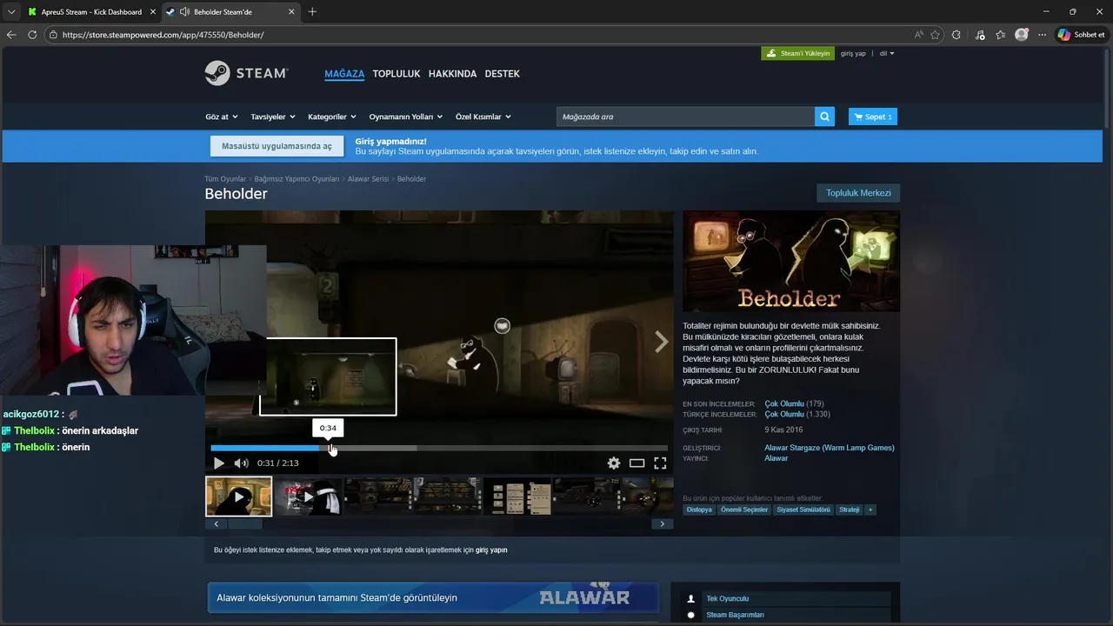Grab the media strip scrollbar handle
The image size is (1113, 626).
point(245,524)
